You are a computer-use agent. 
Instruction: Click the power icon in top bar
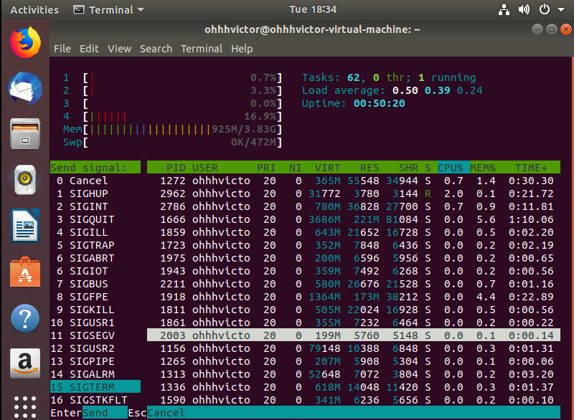pyautogui.click(x=545, y=9)
